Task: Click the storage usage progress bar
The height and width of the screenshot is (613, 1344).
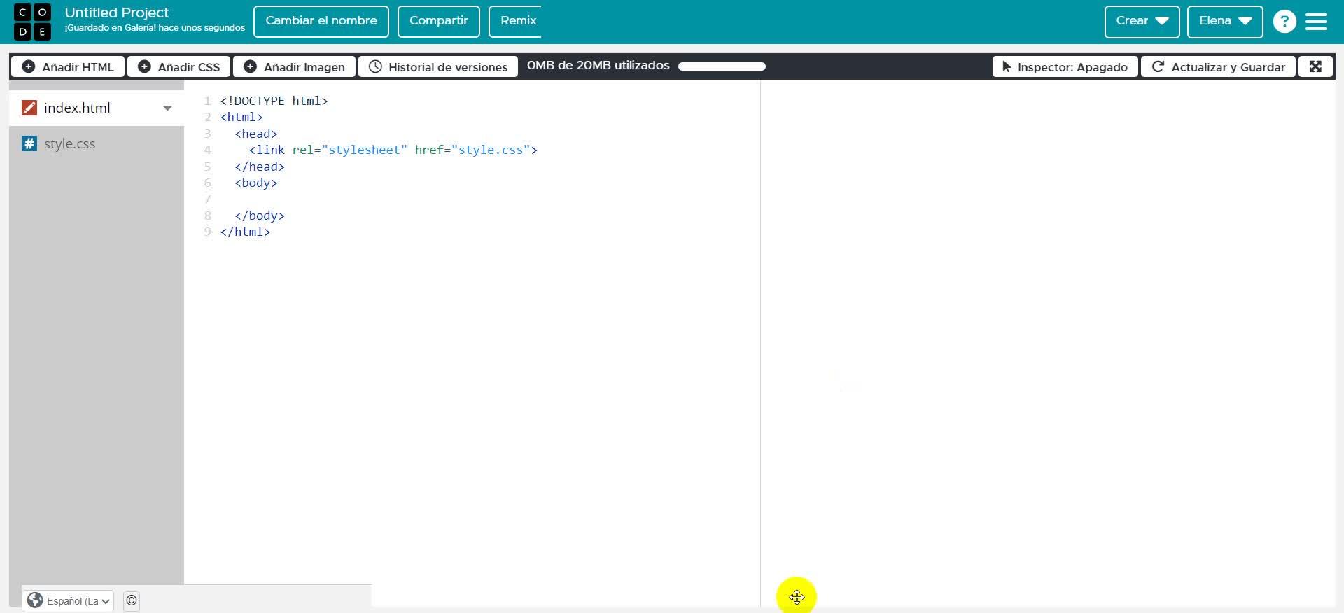Action: (x=722, y=66)
